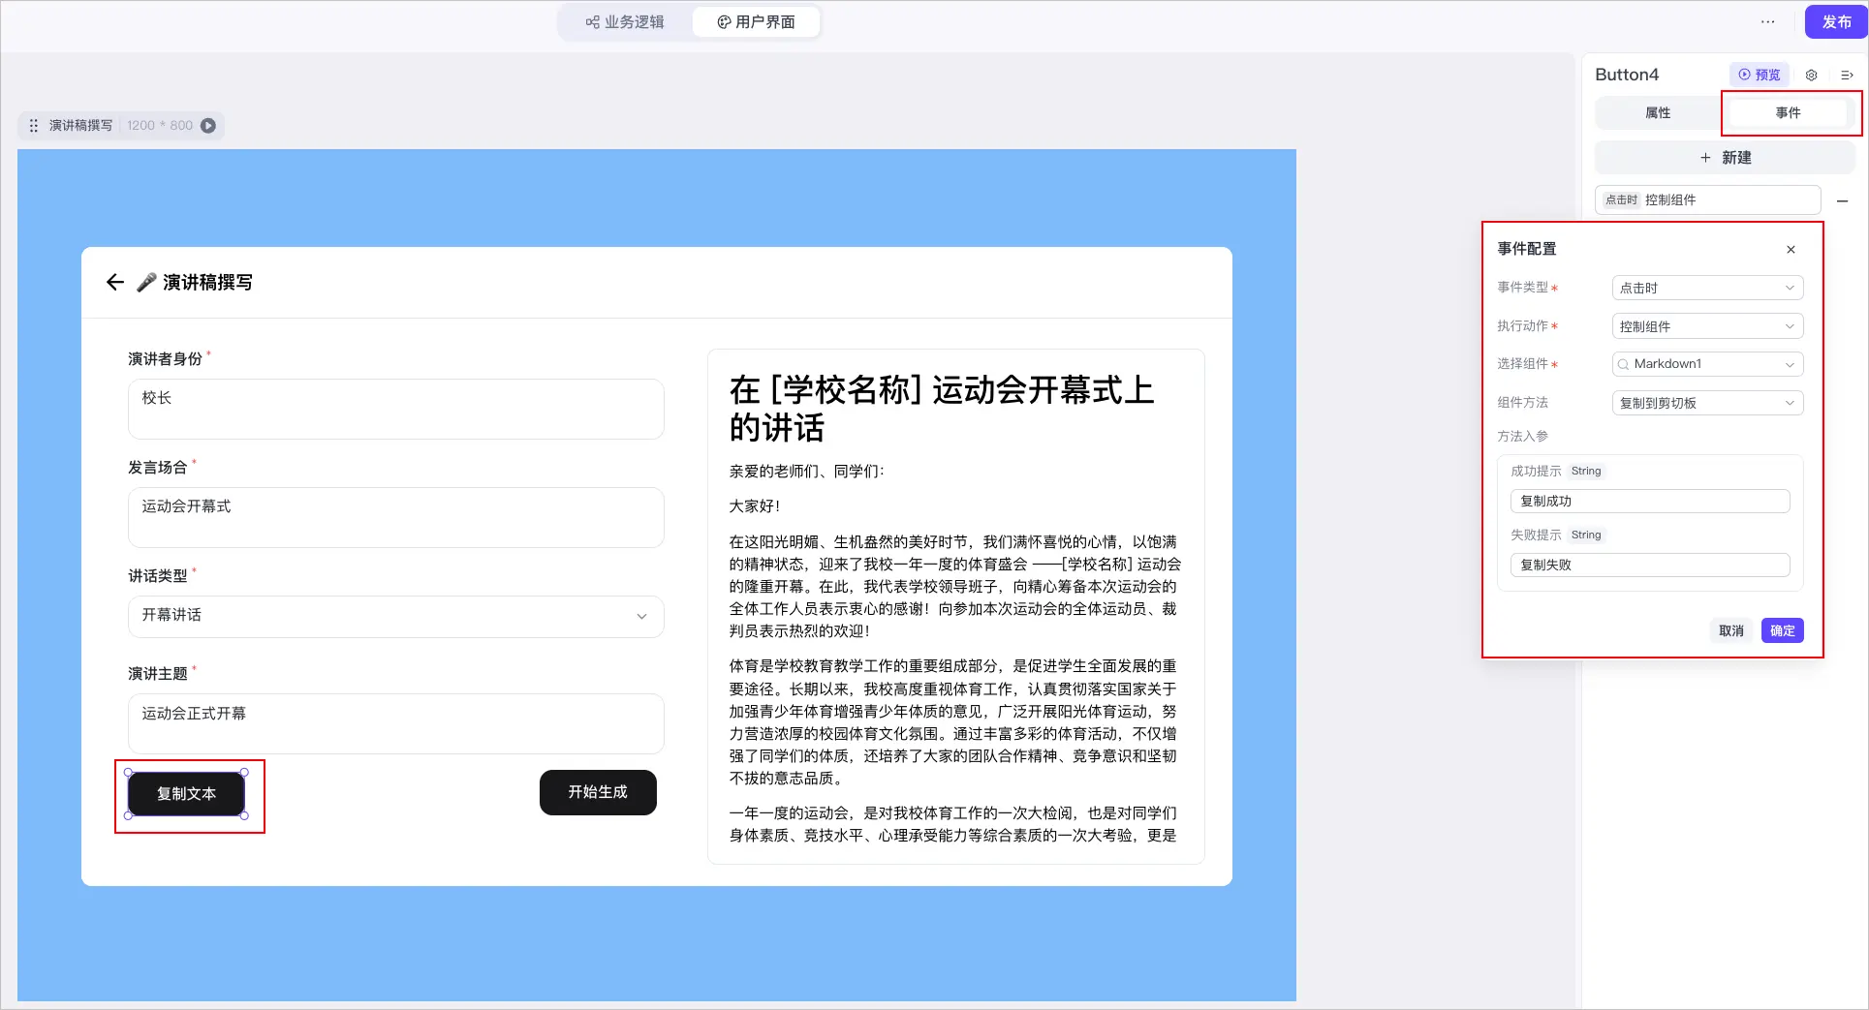Screen dimensions: 1869x1010
Task: Click the play icon next to 1200 * 800
Action: (208, 126)
